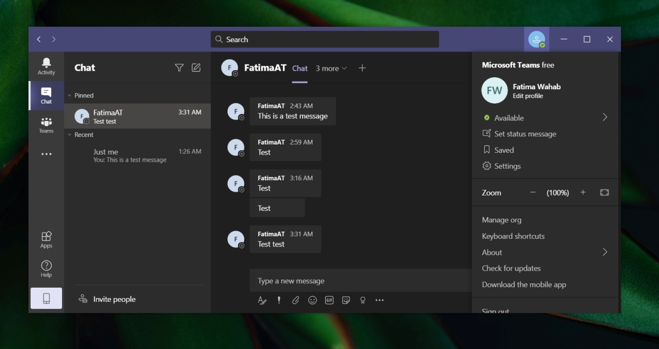
Task: Decrease zoom with minus button
Action: click(x=533, y=192)
